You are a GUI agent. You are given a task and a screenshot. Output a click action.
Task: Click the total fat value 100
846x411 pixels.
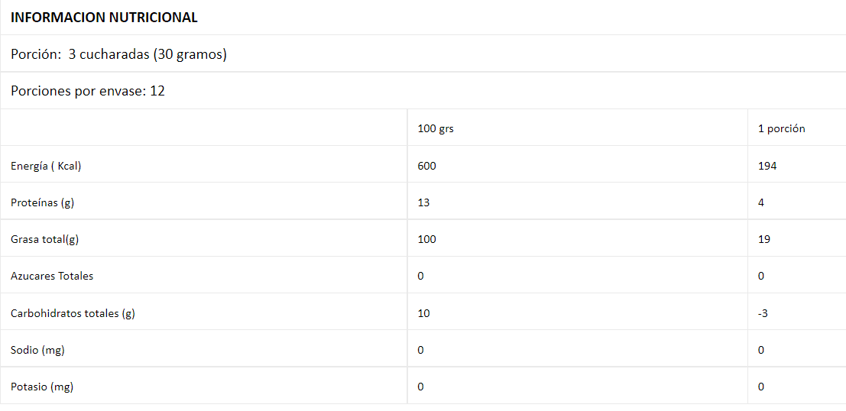[427, 239]
